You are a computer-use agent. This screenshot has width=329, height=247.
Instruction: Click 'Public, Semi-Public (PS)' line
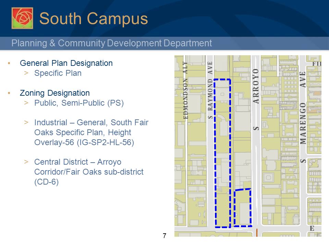(x=79, y=103)
